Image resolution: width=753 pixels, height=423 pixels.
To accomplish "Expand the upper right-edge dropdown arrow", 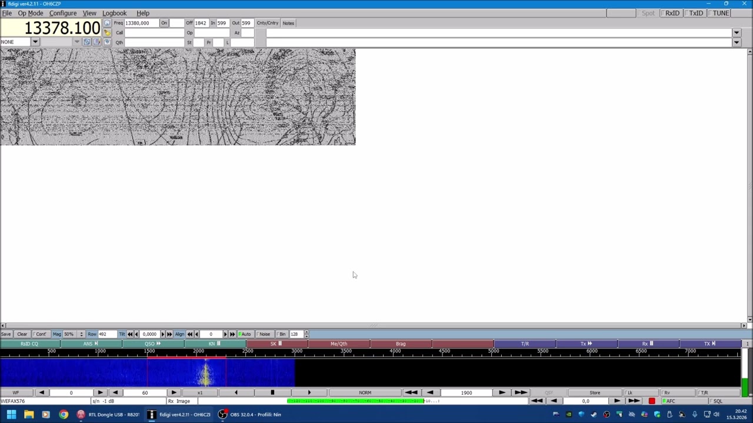I will coord(736,33).
